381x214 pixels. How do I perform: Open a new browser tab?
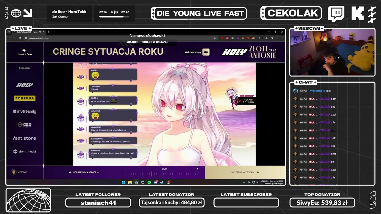49,32
